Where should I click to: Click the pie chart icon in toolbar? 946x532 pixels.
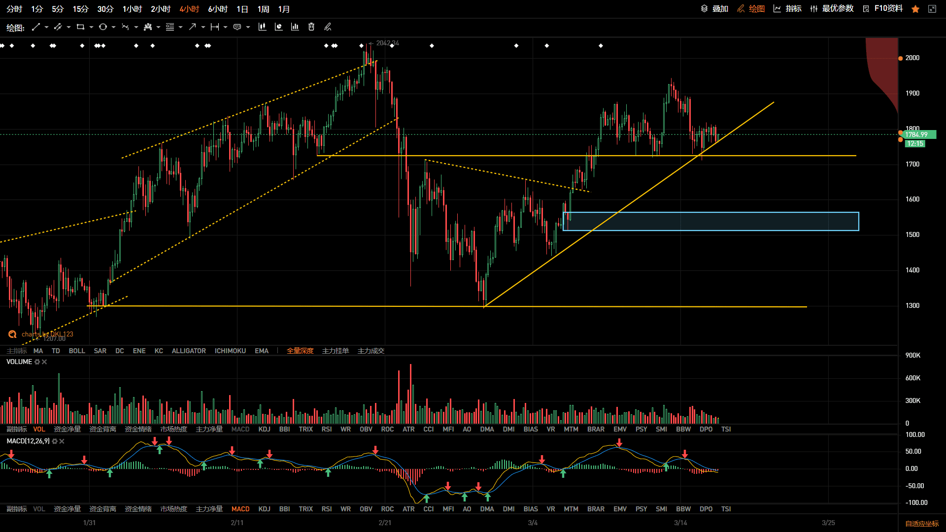click(279, 27)
